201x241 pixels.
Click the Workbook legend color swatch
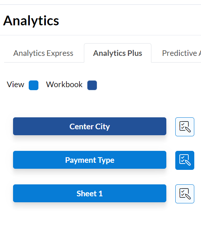92,85
